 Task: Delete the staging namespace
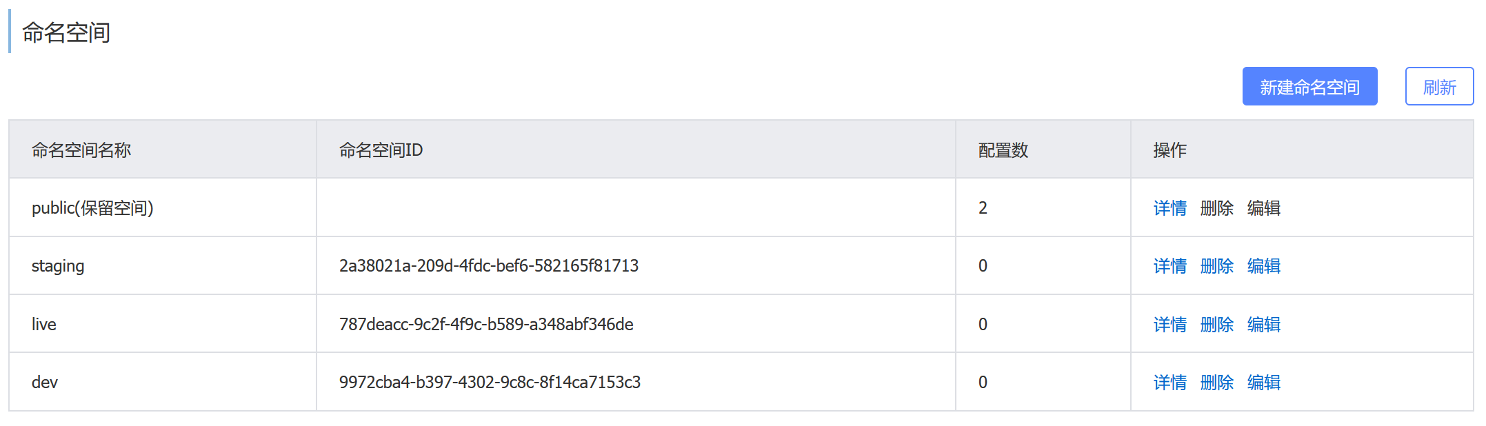pyautogui.click(x=1217, y=265)
